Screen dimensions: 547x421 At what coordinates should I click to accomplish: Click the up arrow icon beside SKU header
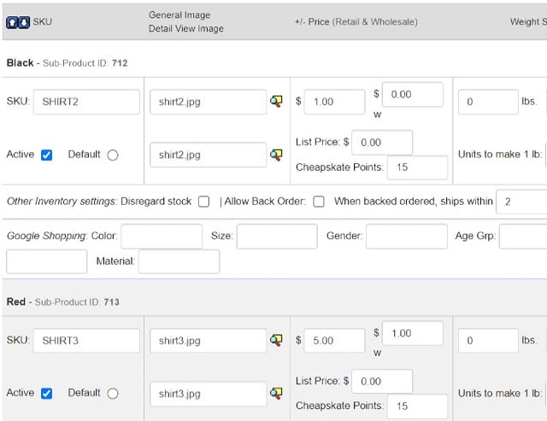click(x=13, y=22)
